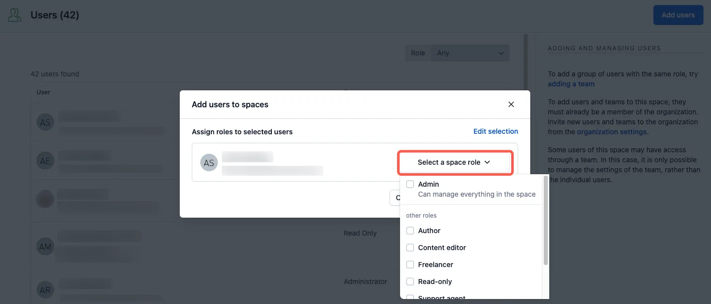The width and height of the screenshot is (711, 304).
Task: Click 'Can manage everything in the space' description
Action: tap(477, 194)
